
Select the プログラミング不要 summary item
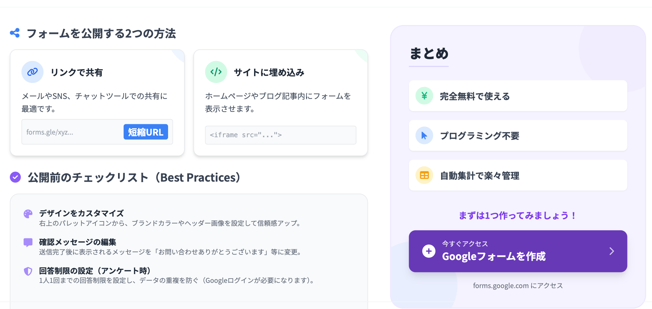pos(518,136)
